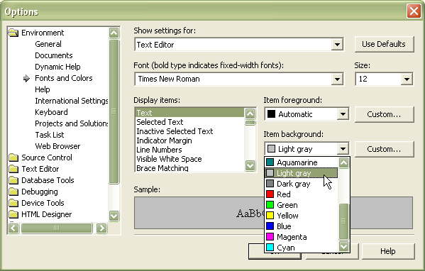The image size is (425, 271).
Task: Select Help under Environment
Action: [x=43, y=89]
